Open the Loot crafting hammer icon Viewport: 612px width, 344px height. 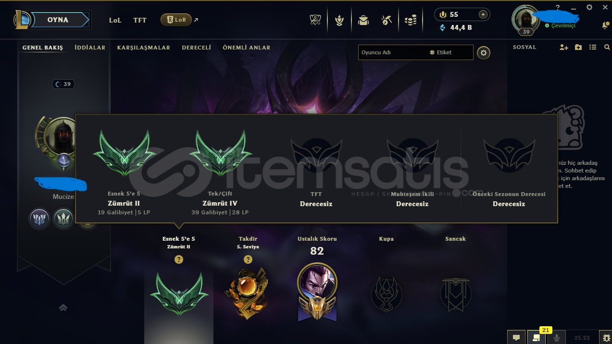(x=387, y=20)
